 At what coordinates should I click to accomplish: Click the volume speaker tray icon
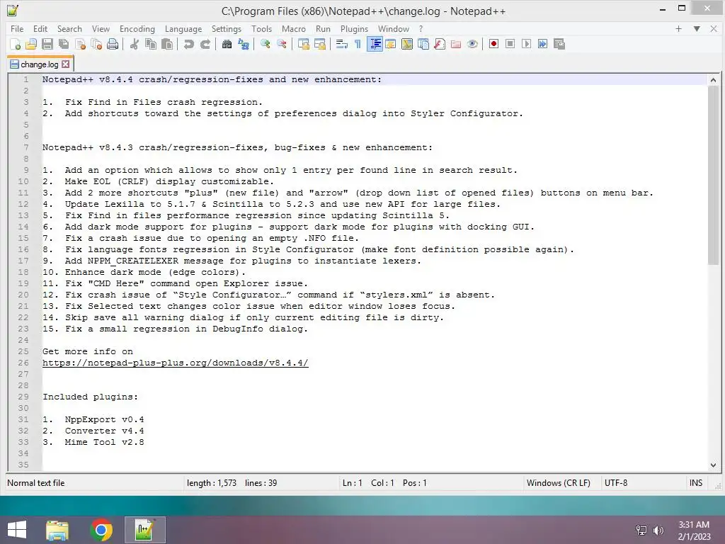[658, 530]
